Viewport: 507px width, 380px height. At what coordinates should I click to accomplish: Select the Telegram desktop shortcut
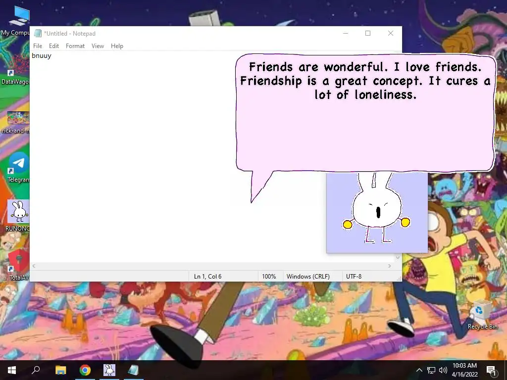[18, 167]
